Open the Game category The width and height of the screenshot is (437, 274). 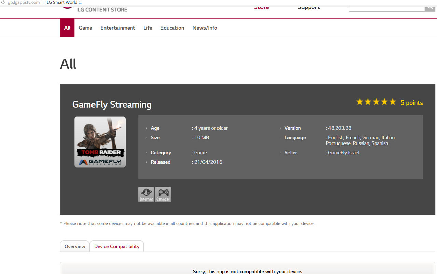coord(85,28)
